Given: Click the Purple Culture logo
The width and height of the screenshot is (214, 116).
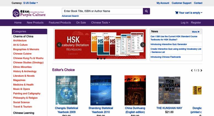Looking at the screenshot, I should (x=29, y=13).
